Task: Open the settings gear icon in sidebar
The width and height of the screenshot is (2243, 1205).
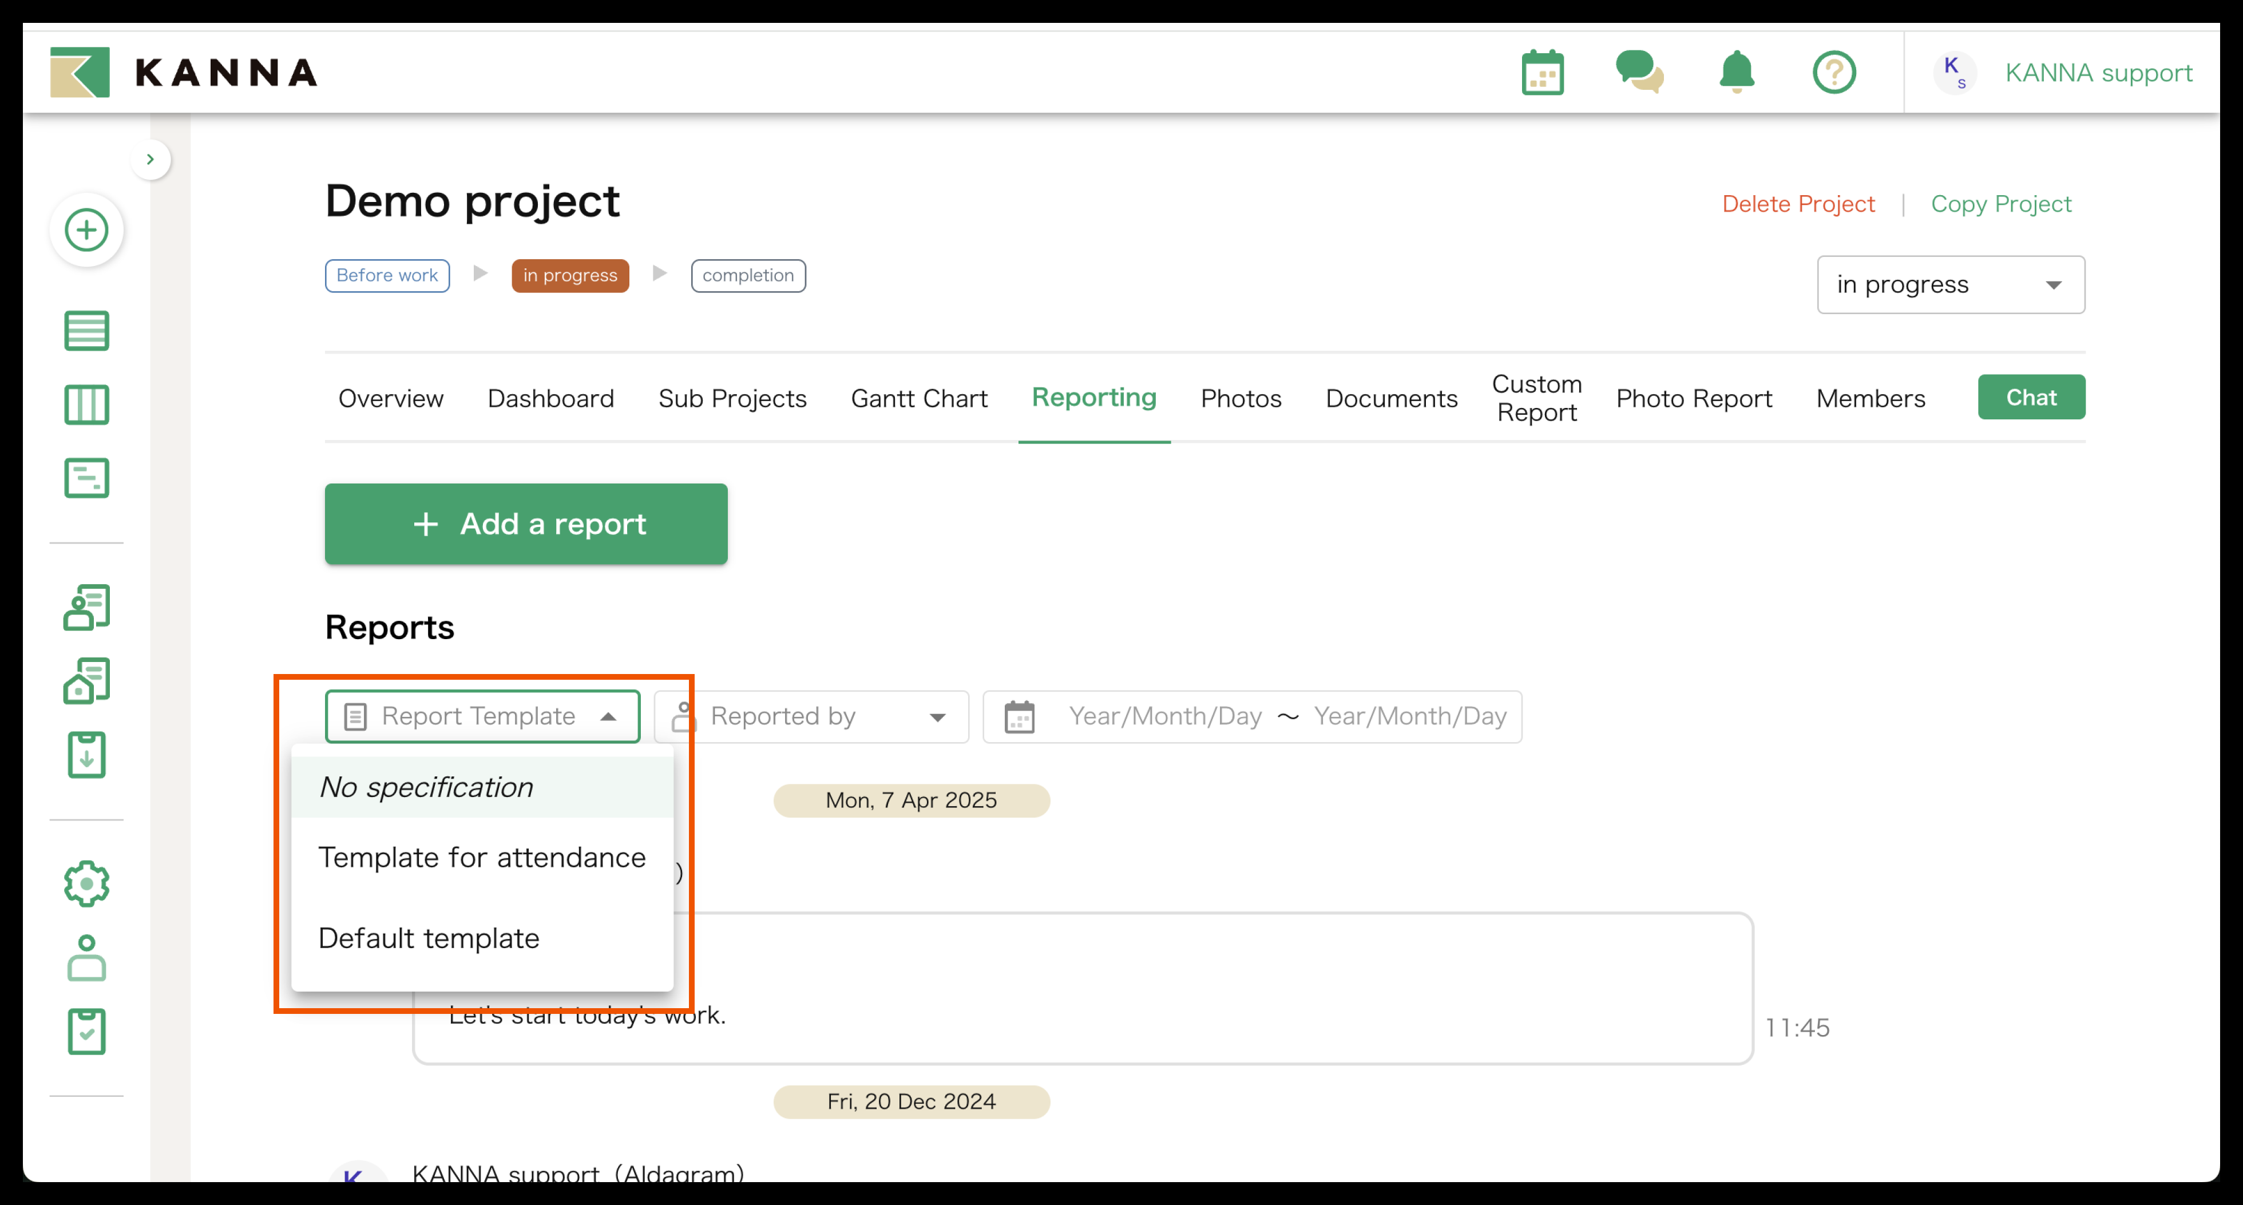Action: pos(86,884)
